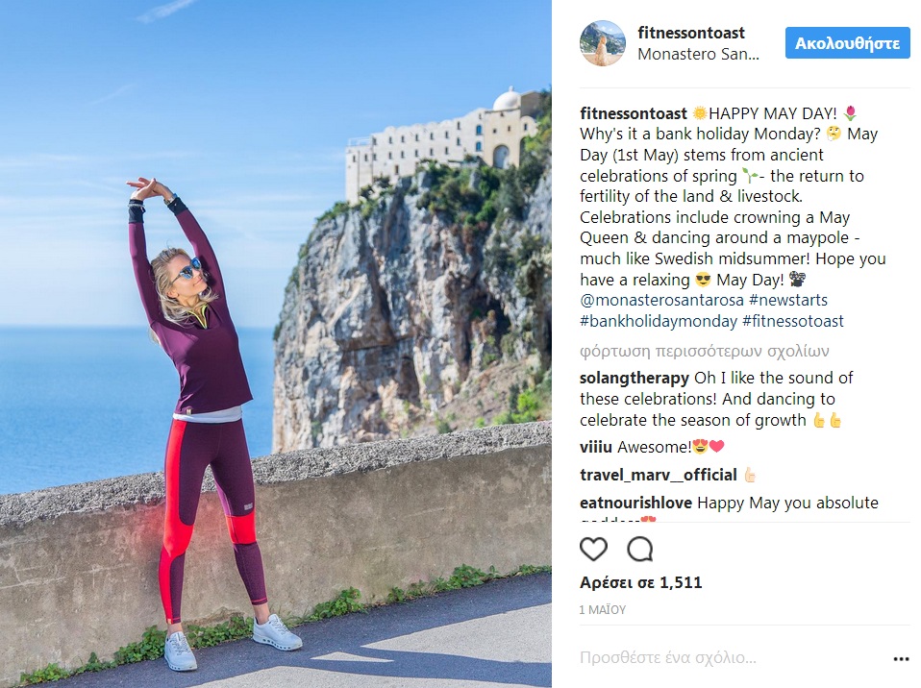This screenshot has width=921, height=688.
Task: Open post date 1 ΜΑΪΟΥ
Action: click(602, 610)
